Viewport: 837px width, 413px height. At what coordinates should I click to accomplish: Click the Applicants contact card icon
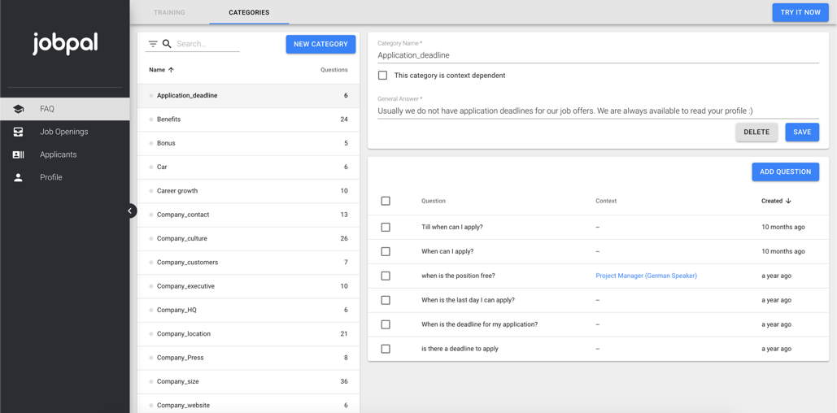(18, 154)
